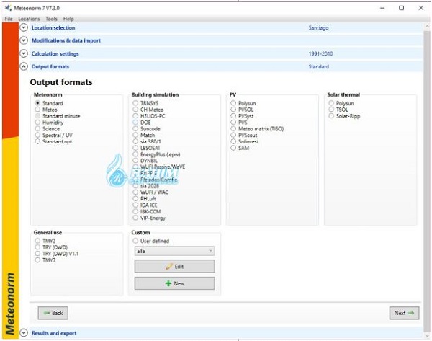The height and width of the screenshot is (341, 432).
Task: Select the Spectral / UV format
Action: coord(37,135)
